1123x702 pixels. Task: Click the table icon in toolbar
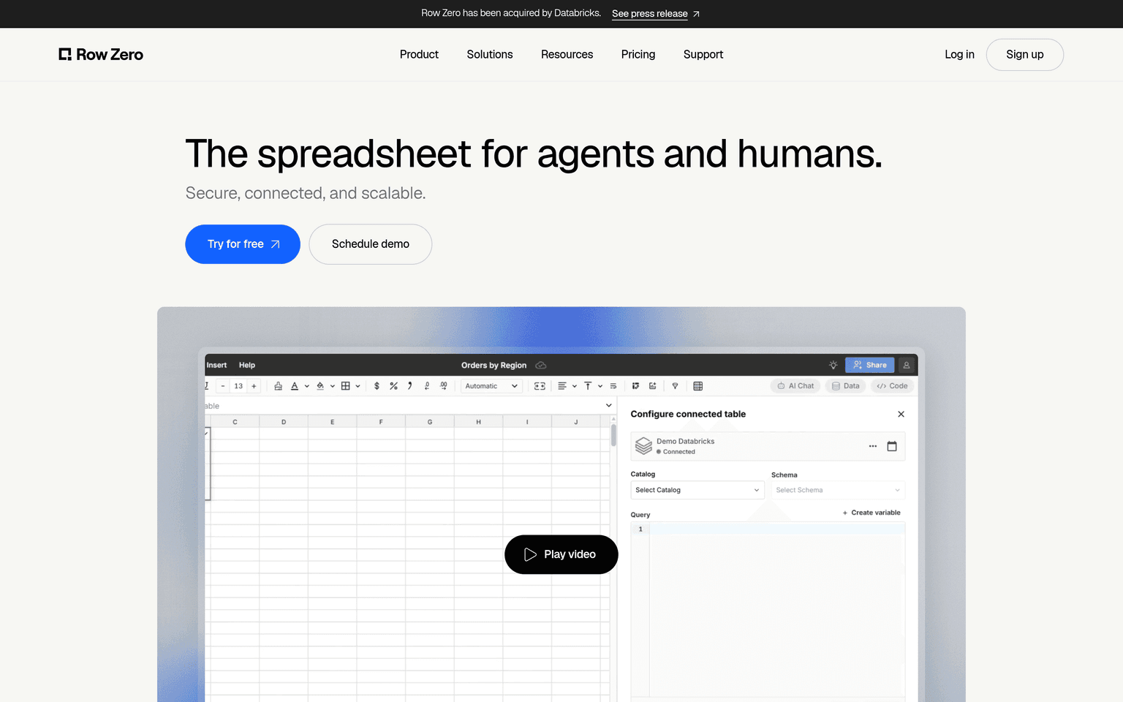click(x=697, y=386)
